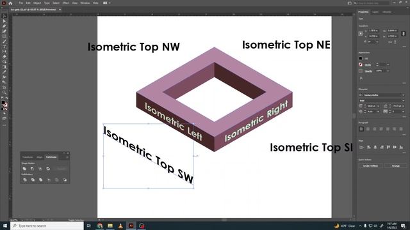Open the font size dropdown arrow
Screen dimensions: 410x230
378,106
